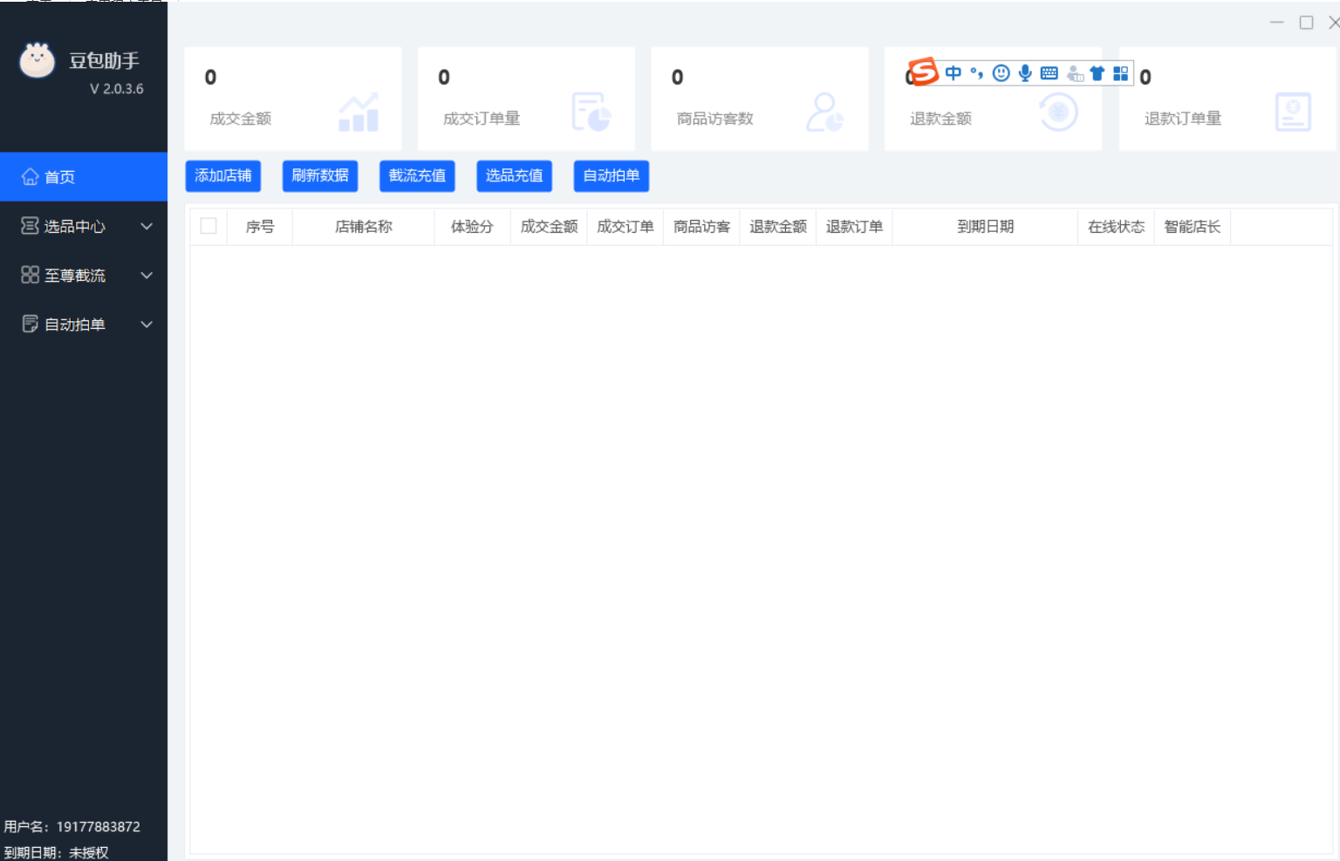Click the 成交订单量 card label
The width and height of the screenshot is (1340, 861).
click(482, 119)
